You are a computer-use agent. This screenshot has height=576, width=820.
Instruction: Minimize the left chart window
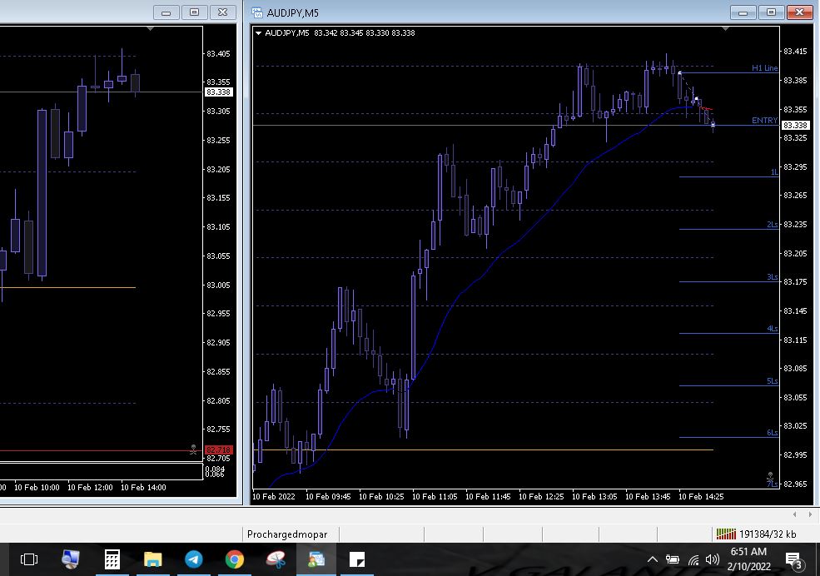[166, 12]
